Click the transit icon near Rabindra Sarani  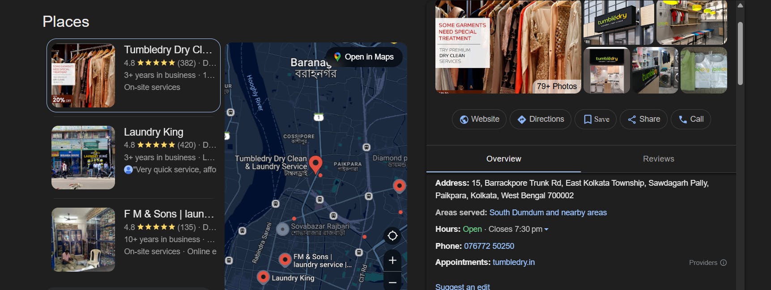pyautogui.click(x=242, y=231)
